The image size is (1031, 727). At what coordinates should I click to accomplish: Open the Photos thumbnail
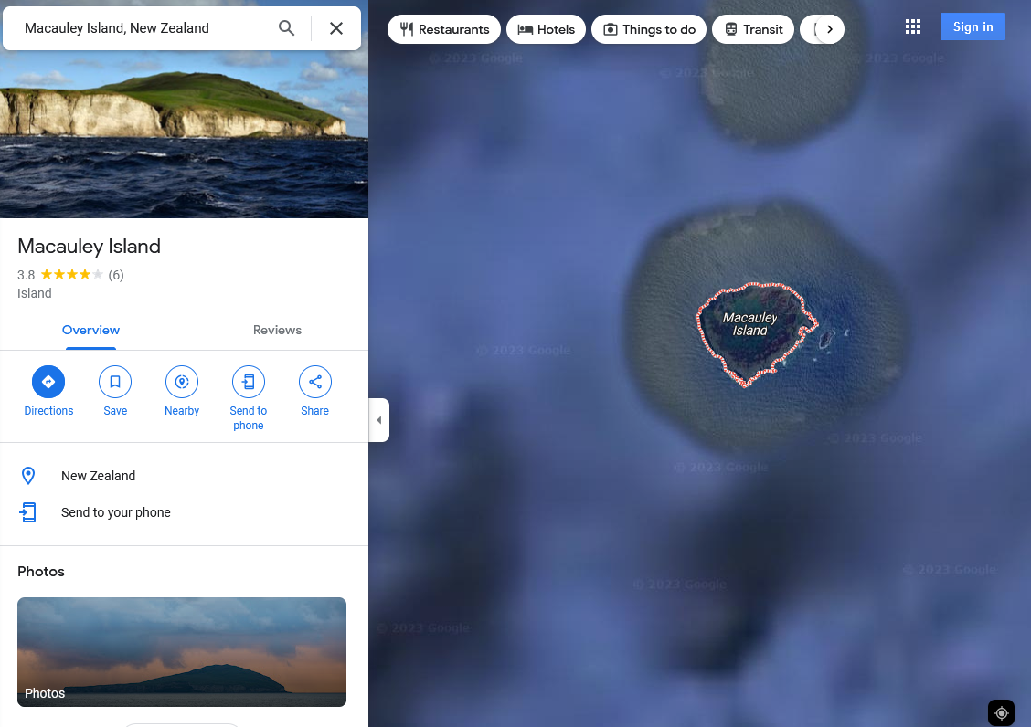[x=182, y=652]
